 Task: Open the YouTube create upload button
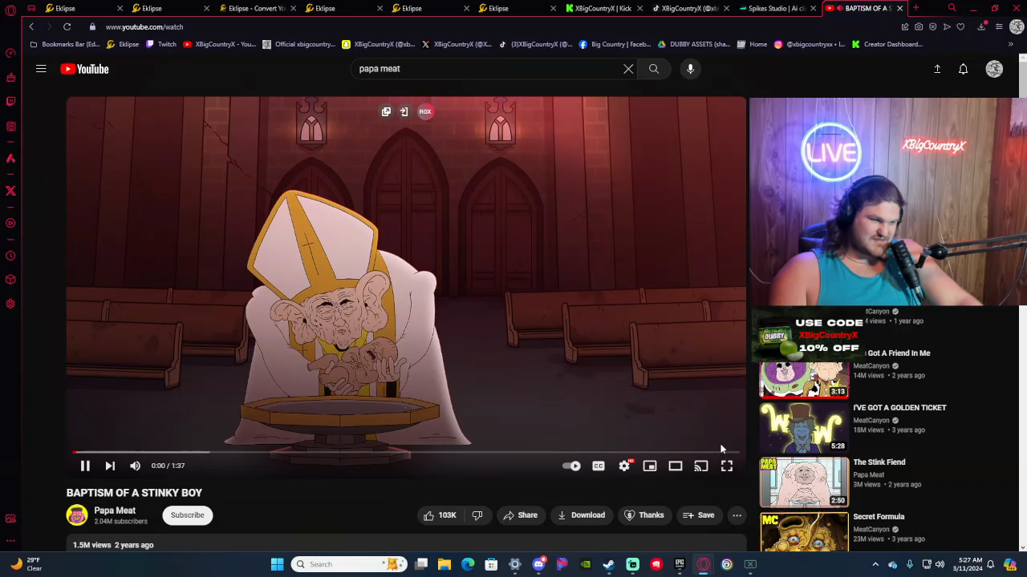tap(936, 69)
